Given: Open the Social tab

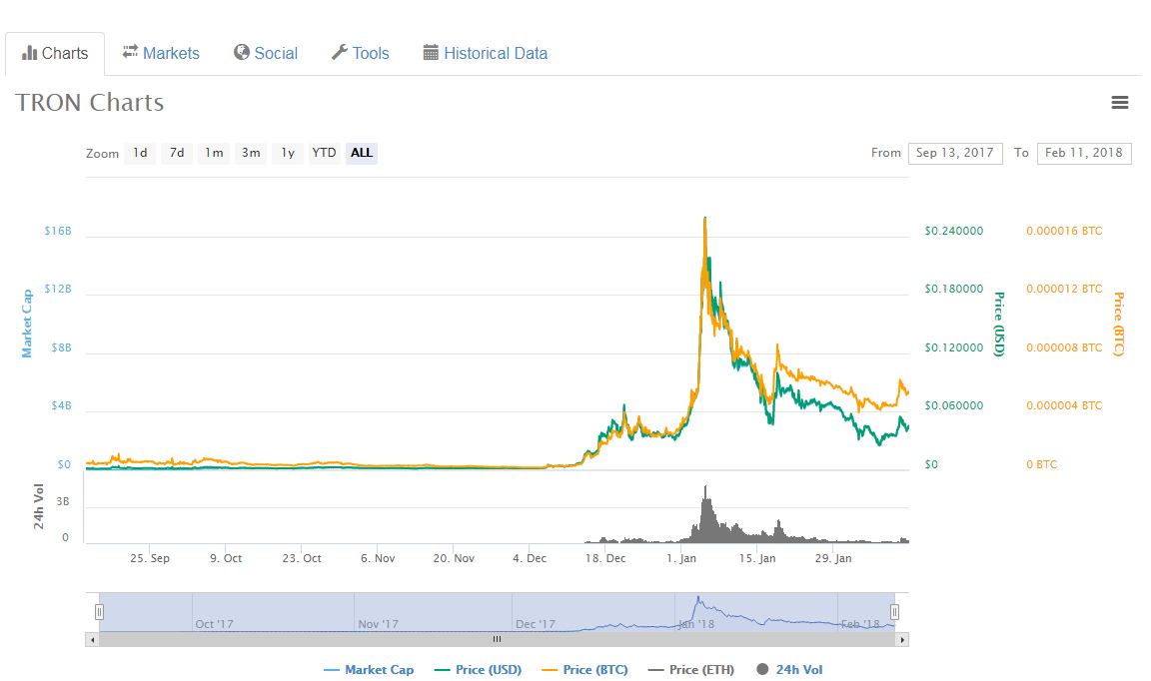Looking at the screenshot, I should coord(266,54).
